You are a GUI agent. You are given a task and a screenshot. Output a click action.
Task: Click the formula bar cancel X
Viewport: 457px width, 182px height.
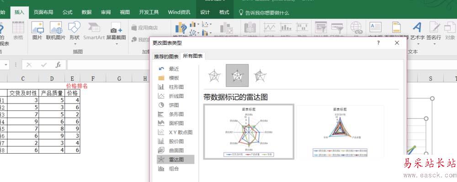tap(29, 65)
